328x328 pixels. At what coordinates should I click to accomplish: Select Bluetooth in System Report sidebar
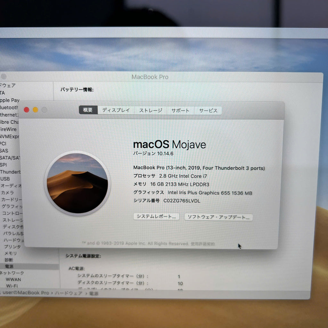click(x=9, y=108)
